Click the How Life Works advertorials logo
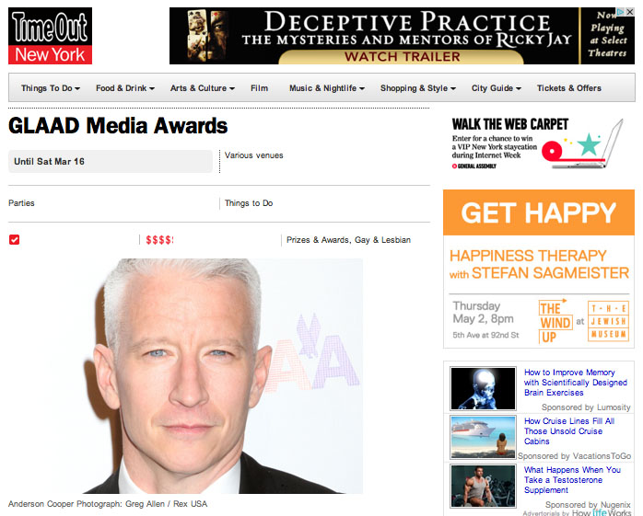This screenshot has height=516, width=643. [602, 512]
